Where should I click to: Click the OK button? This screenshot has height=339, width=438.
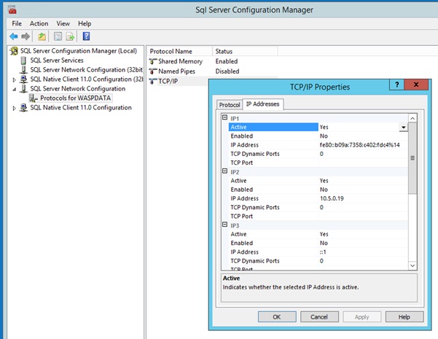point(276,316)
